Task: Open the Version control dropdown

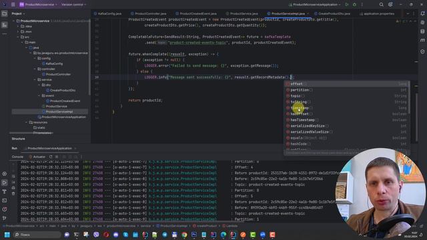Action: (x=73, y=5)
